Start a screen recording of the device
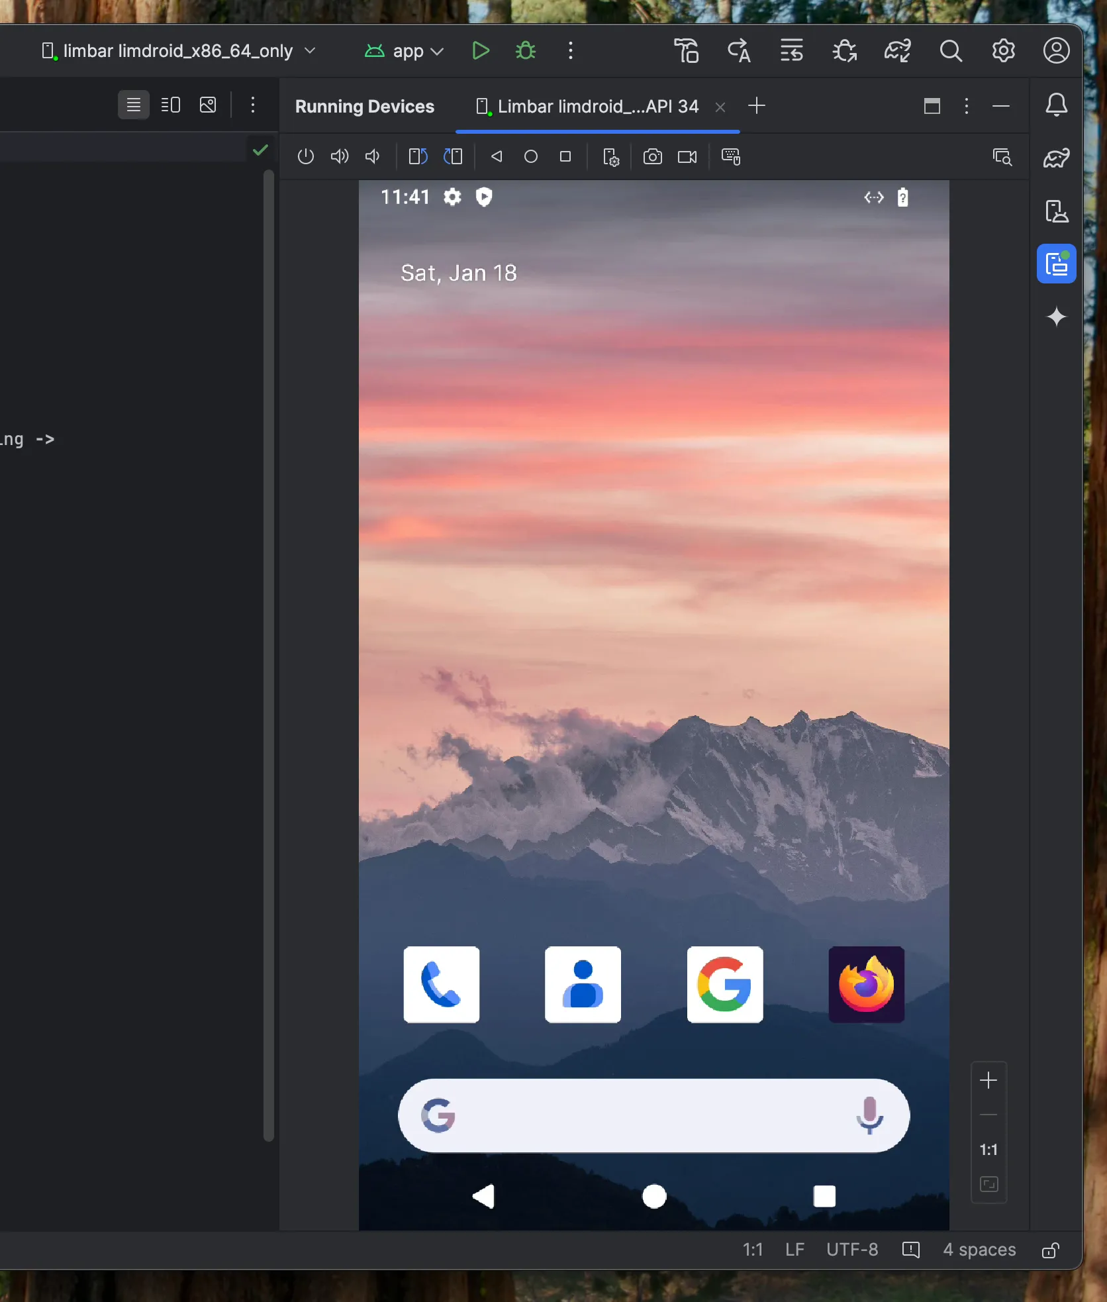Screen dimensions: 1107x1302 687,157
